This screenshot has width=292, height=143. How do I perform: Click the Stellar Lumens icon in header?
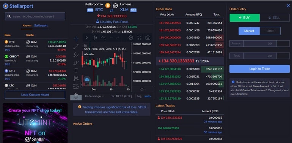[115, 6]
